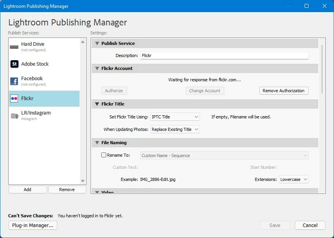
Task: Click the Description input field
Action: click(x=224, y=55)
